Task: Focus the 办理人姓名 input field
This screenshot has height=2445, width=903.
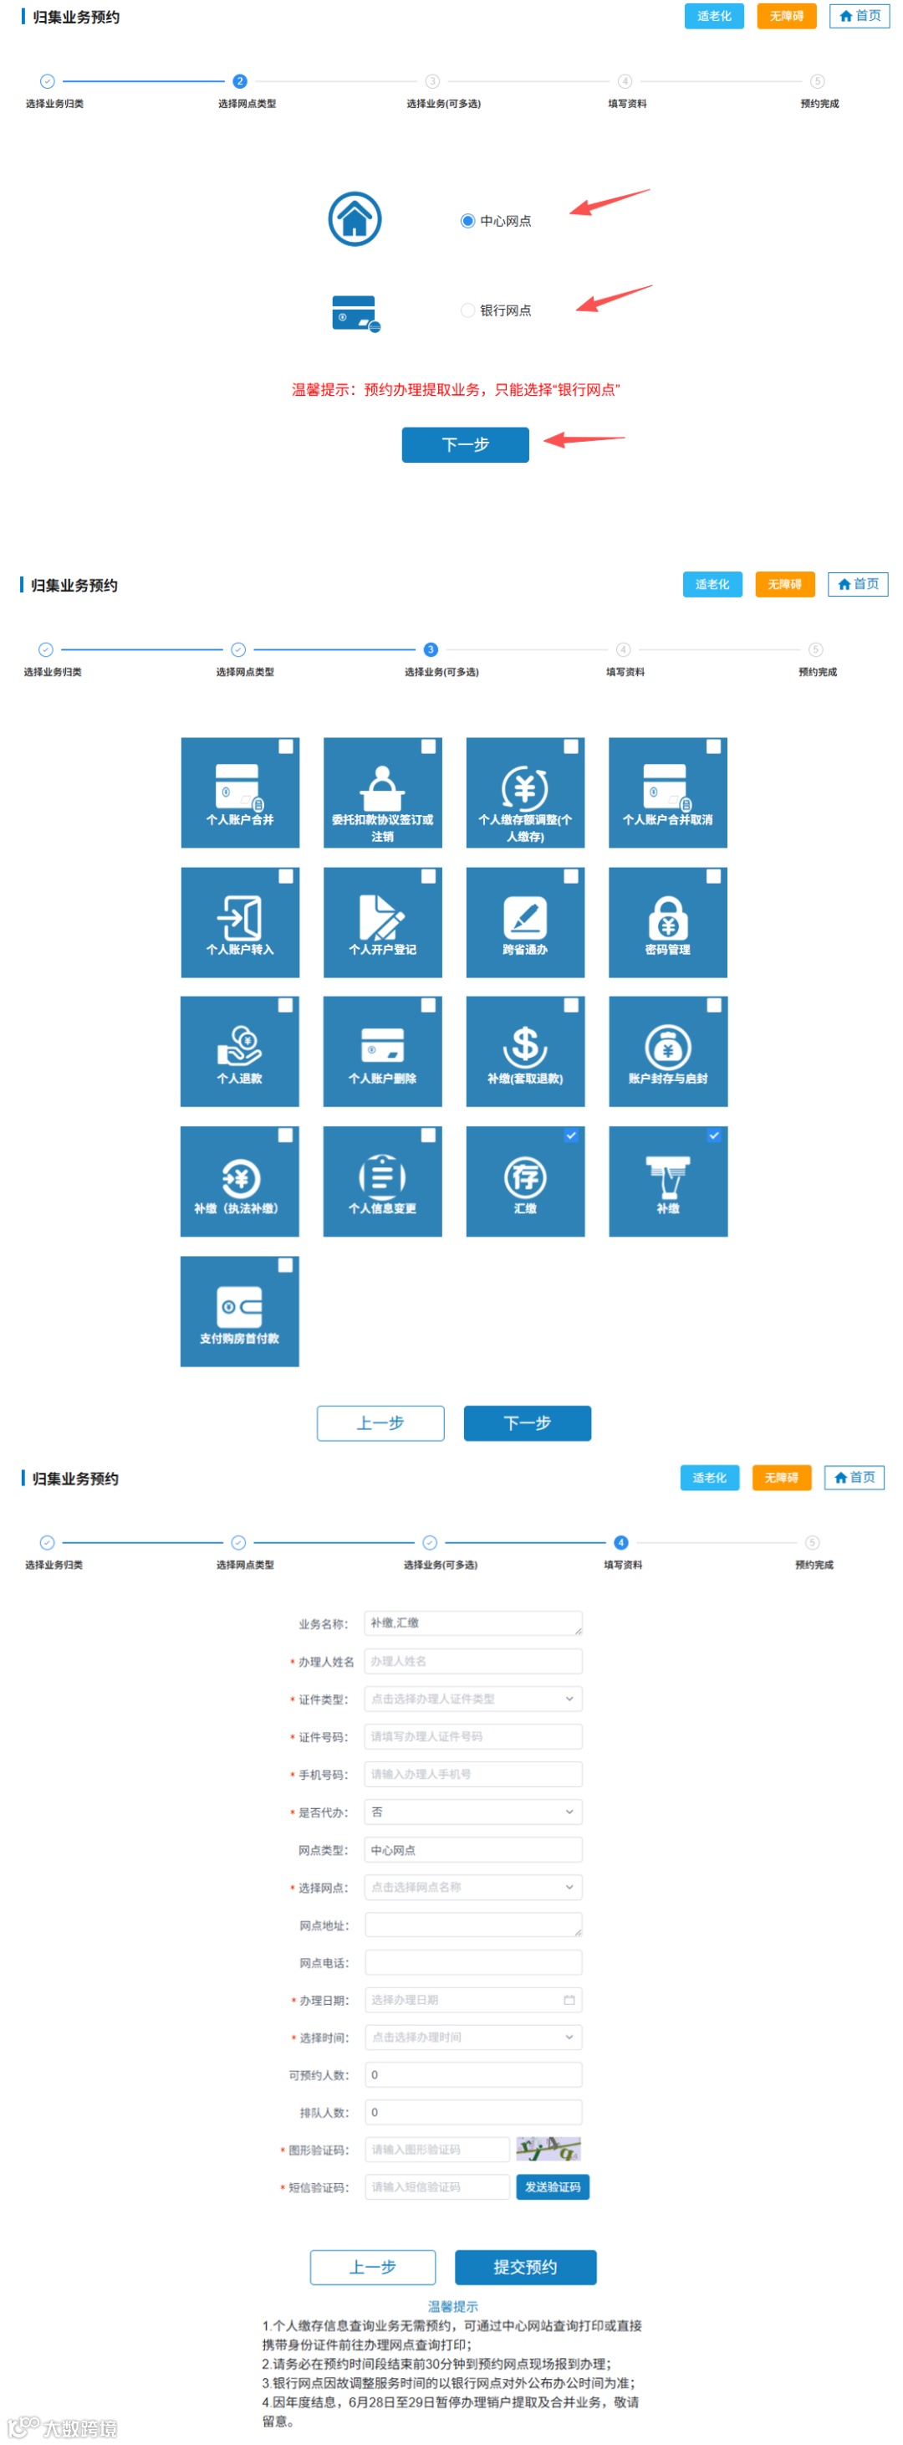Action: 473,1661
